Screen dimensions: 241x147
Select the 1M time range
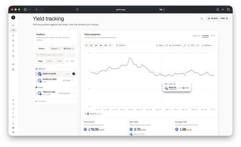pyautogui.click(x=96, y=45)
